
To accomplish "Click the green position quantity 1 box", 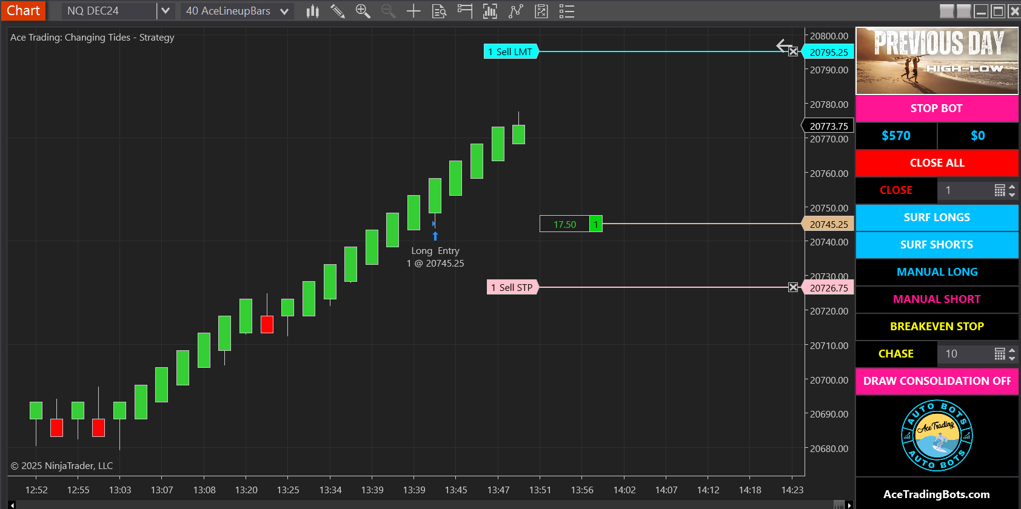I will click(596, 224).
